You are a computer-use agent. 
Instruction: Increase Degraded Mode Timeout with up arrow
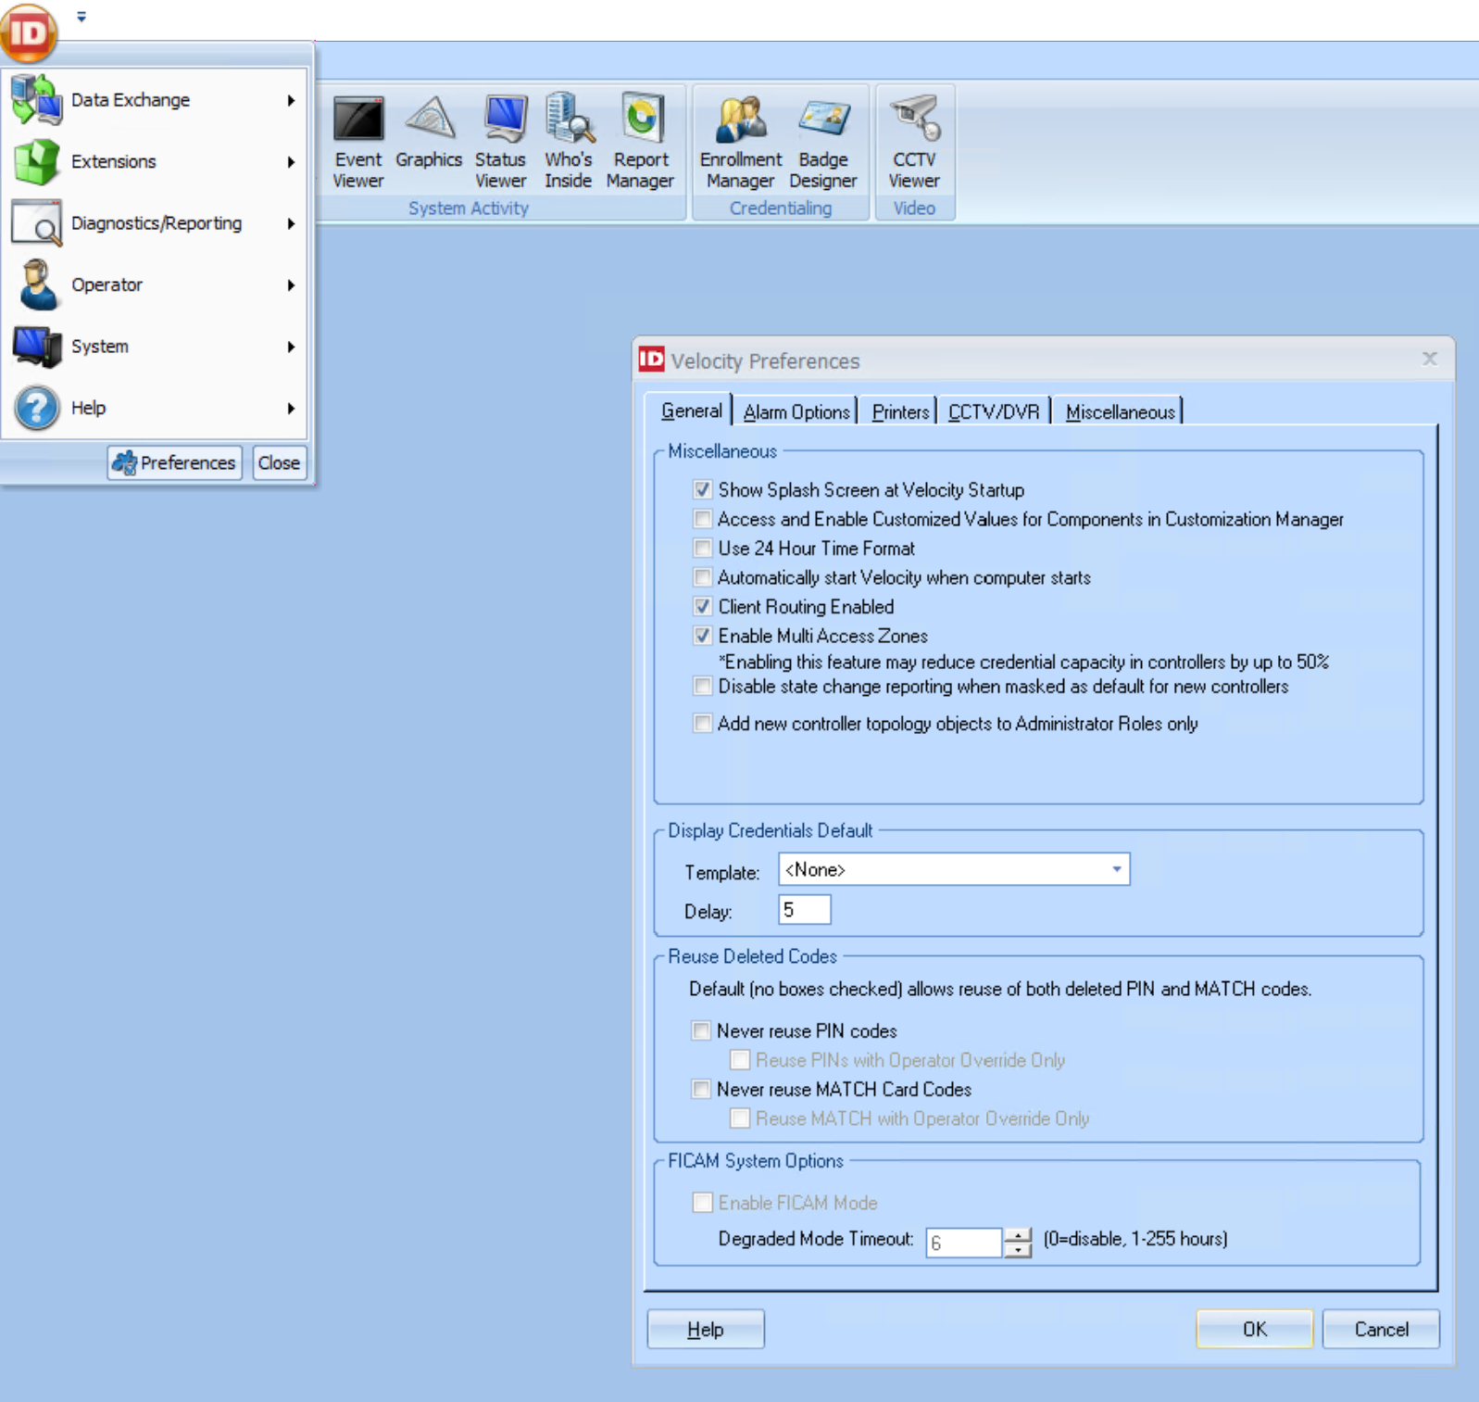pos(1018,1235)
